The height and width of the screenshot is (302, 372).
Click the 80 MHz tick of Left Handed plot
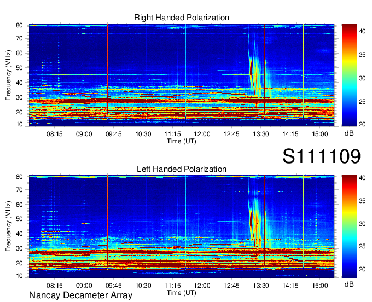pyautogui.click(x=19, y=177)
